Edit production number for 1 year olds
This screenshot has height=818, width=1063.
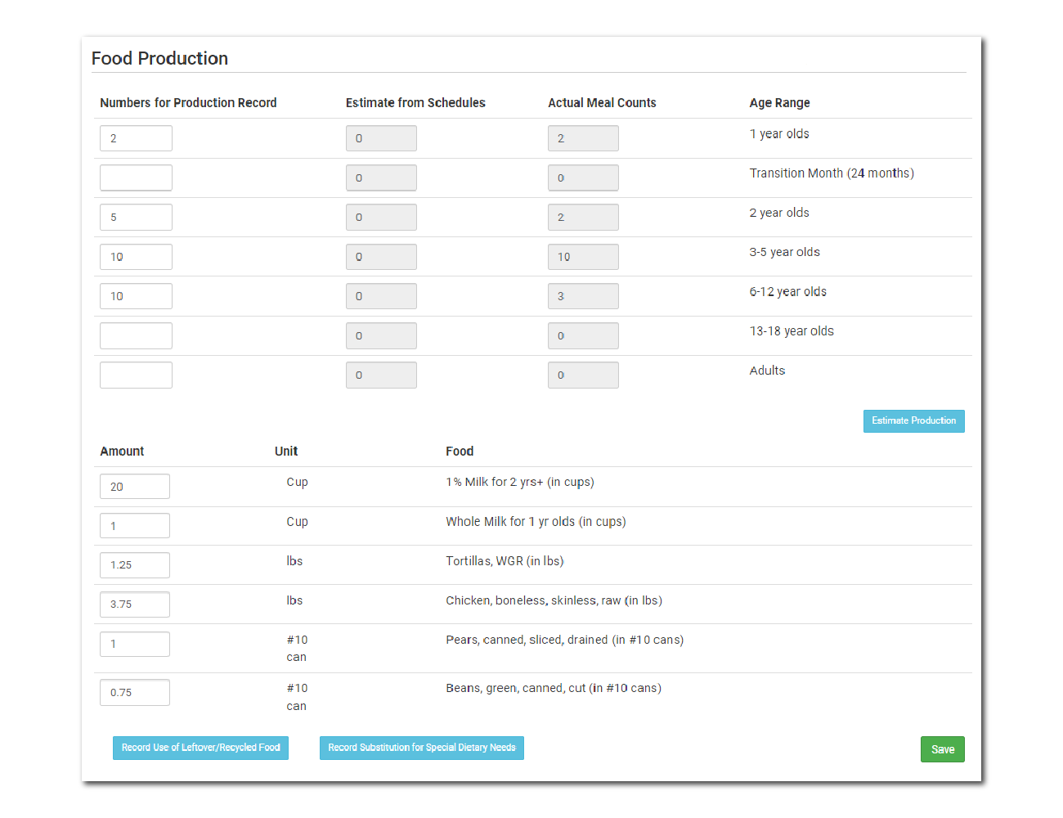[136, 138]
